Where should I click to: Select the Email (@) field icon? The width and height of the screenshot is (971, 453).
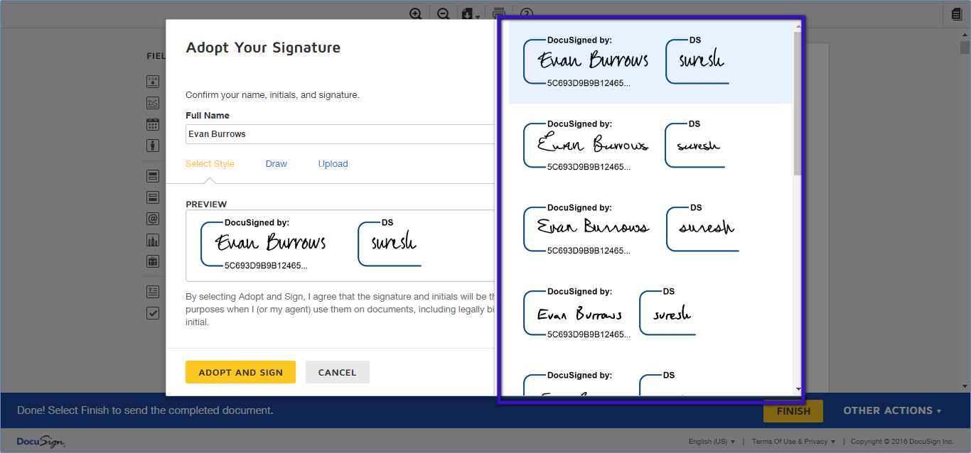(153, 219)
